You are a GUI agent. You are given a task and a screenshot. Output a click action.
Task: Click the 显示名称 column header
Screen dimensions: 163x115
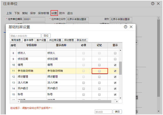(x=61, y=45)
